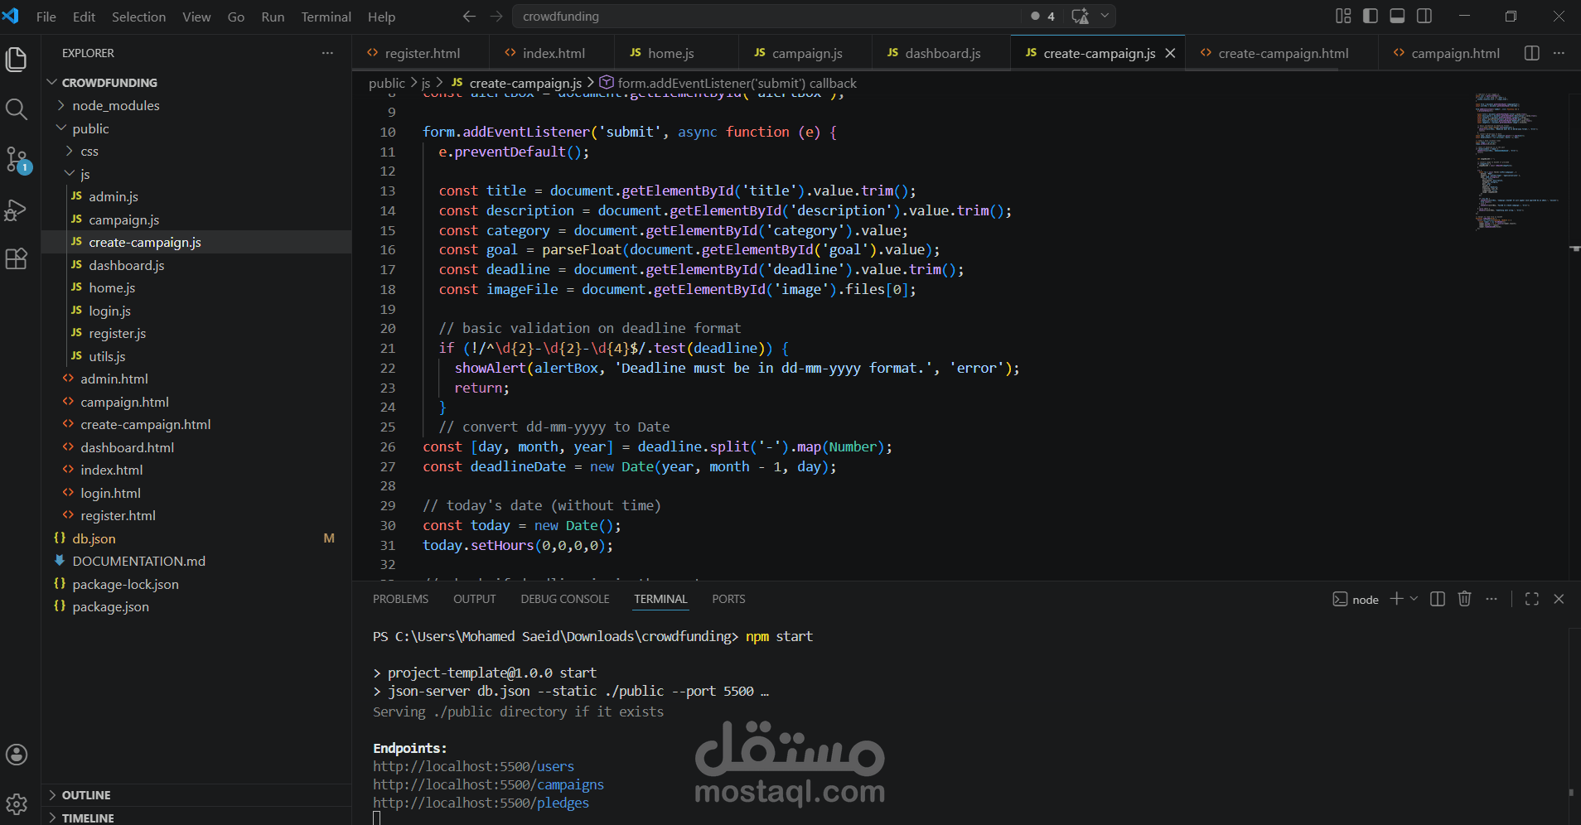This screenshot has height=825, width=1581.
Task: Kill the terminal with trash icon
Action: coord(1465,599)
